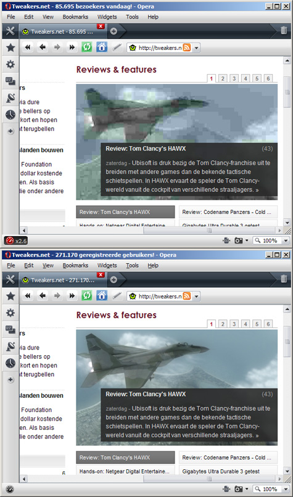Open new tab in '85.695 bezoekers' window

pyautogui.click(x=113, y=31)
